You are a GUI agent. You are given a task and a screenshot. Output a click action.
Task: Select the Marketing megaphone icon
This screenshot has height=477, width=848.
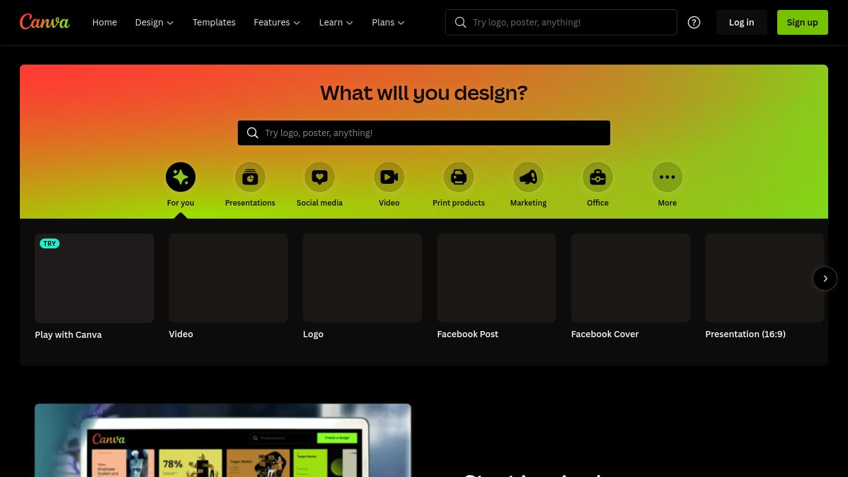pyautogui.click(x=528, y=177)
